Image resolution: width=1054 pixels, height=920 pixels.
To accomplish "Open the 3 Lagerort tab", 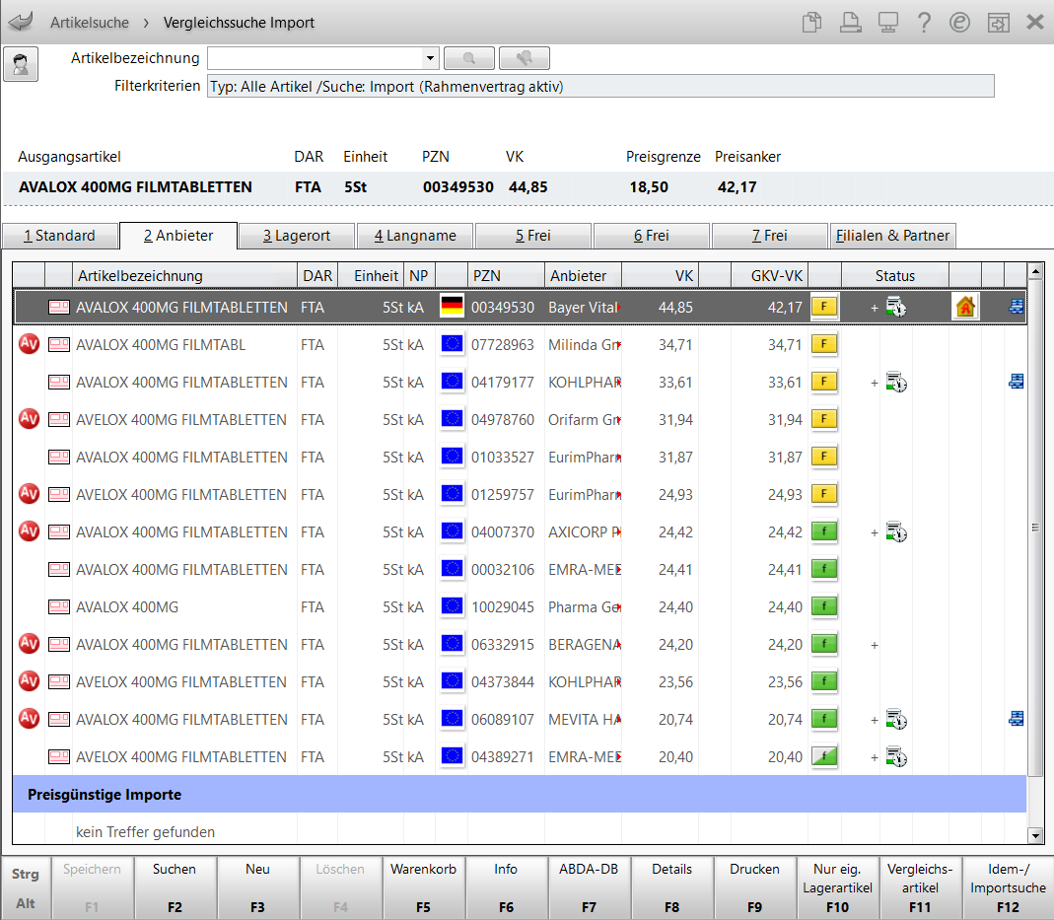I will point(297,236).
